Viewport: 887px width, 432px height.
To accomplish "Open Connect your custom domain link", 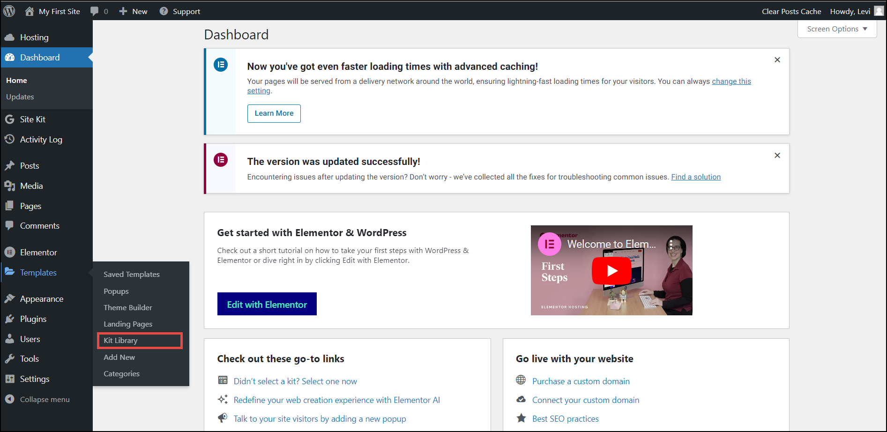I will tap(586, 400).
